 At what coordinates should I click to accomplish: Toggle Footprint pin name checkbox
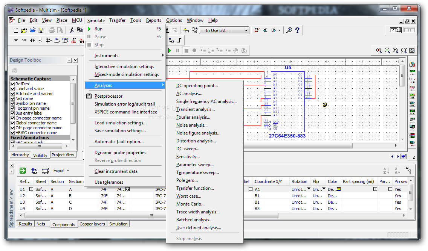click(12, 108)
